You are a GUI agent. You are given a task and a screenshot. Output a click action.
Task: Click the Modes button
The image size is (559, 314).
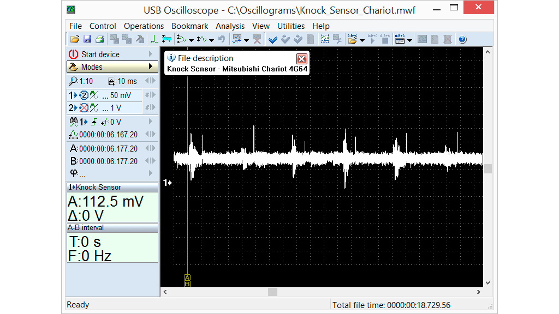(112, 67)
